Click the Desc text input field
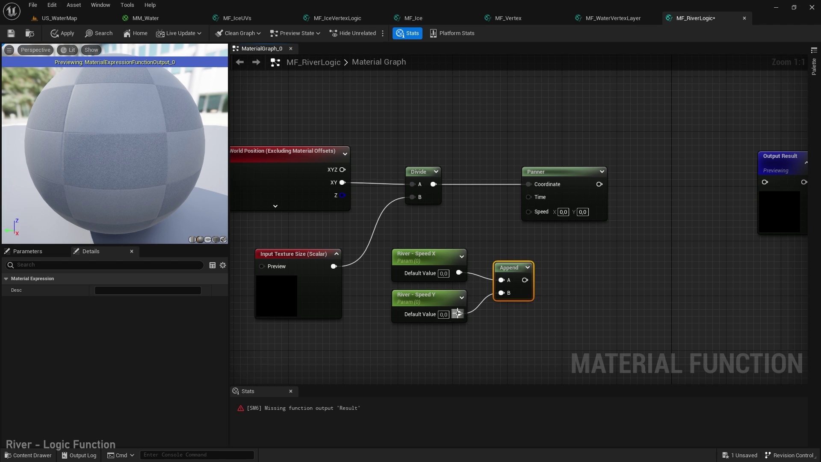Viewport: 821px width, 462px height. [148, 290]
